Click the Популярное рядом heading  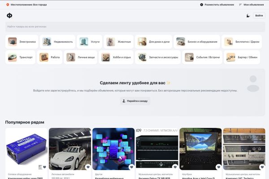tap(25, 122)
